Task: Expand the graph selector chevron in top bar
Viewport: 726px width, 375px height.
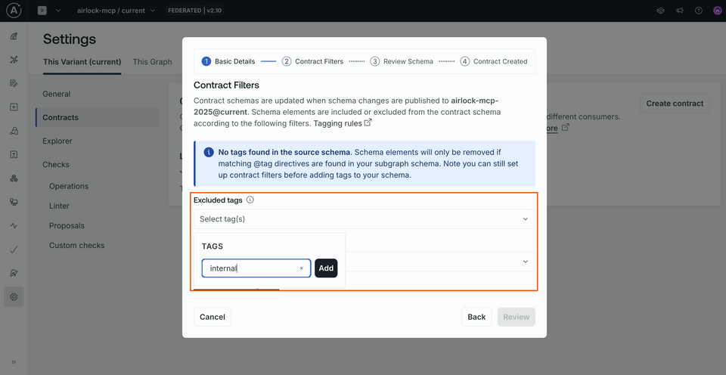Action: pyautogui.click(x=58, y=11)
